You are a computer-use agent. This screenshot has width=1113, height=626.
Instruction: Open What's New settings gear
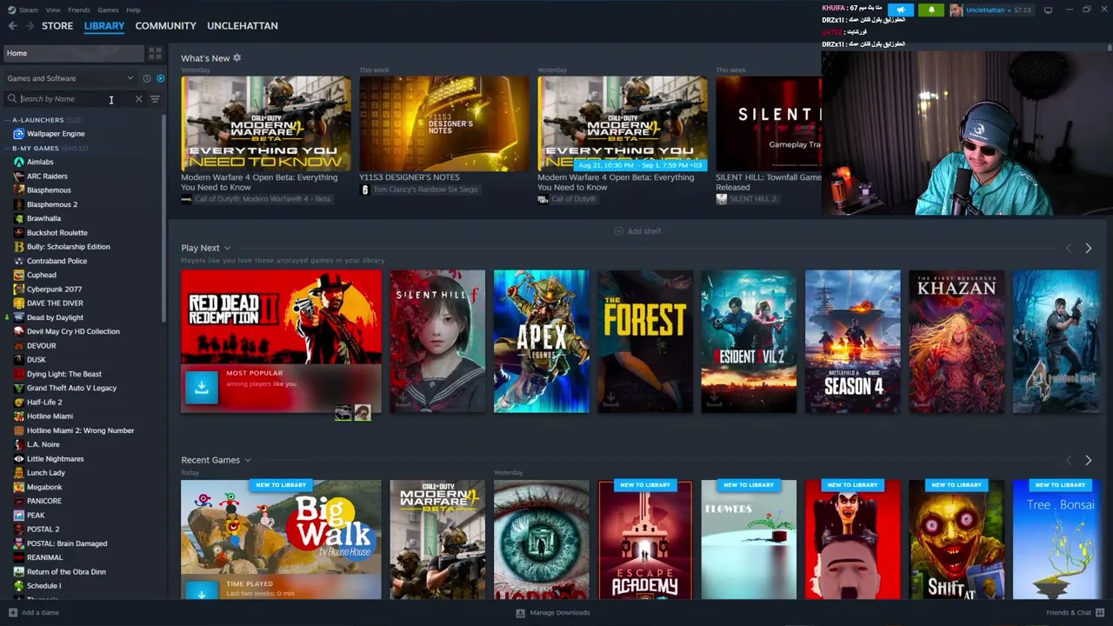pos(237,58)
